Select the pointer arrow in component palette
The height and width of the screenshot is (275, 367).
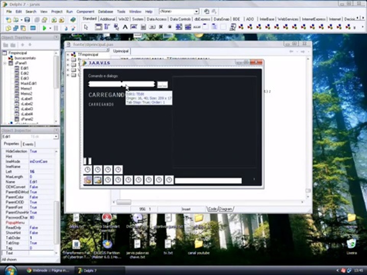86,27
